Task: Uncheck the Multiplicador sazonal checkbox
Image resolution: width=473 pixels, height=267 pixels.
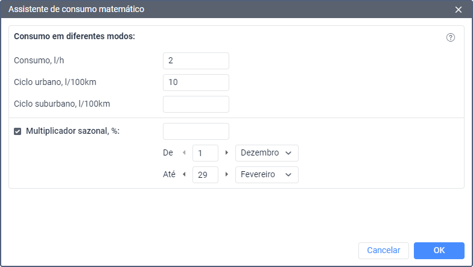Action: click(17, 131)
